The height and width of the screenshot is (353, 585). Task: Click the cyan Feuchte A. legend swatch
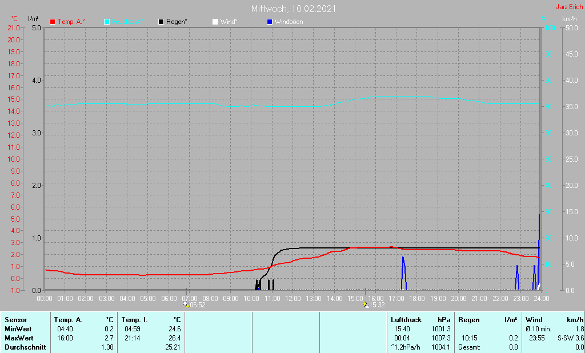[107, 22]
